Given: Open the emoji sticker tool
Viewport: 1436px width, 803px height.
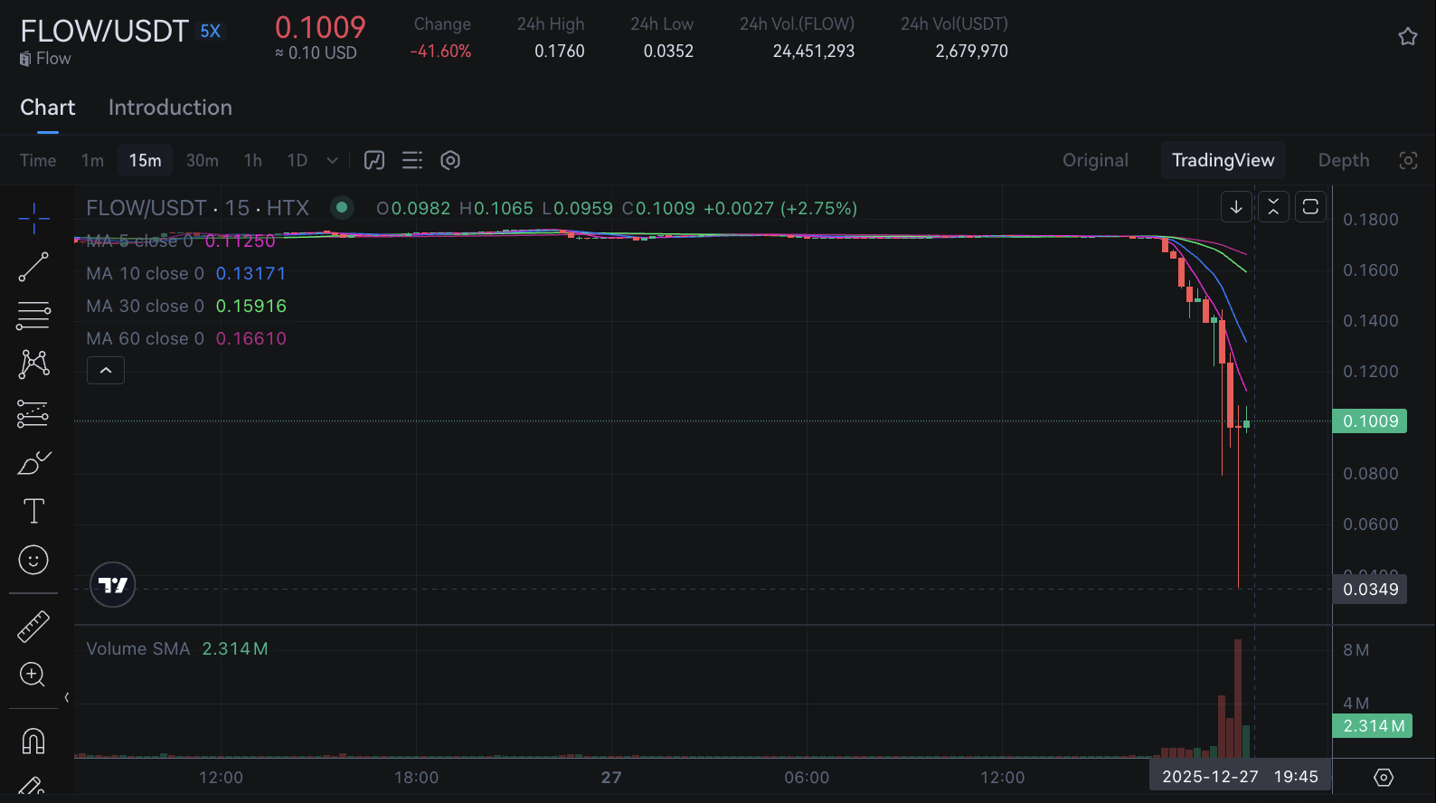Looking at the screenshot, I should tap(33, 560).
